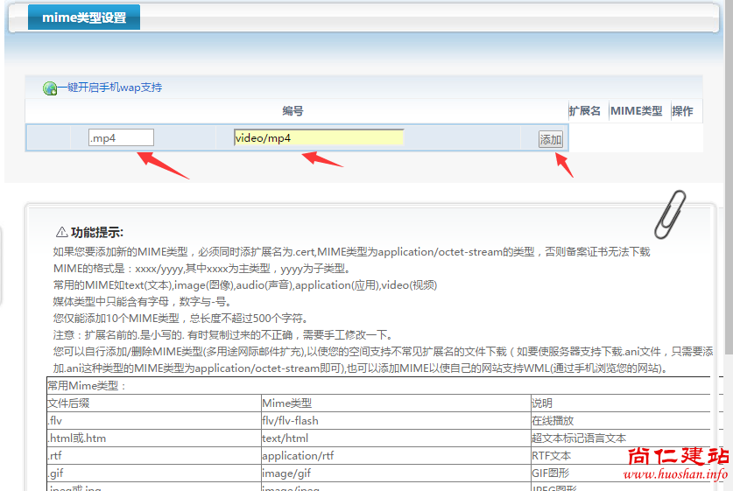Click the 操作 column header
Viewport: 733px width, 491px height.
(x=682, y=111)
